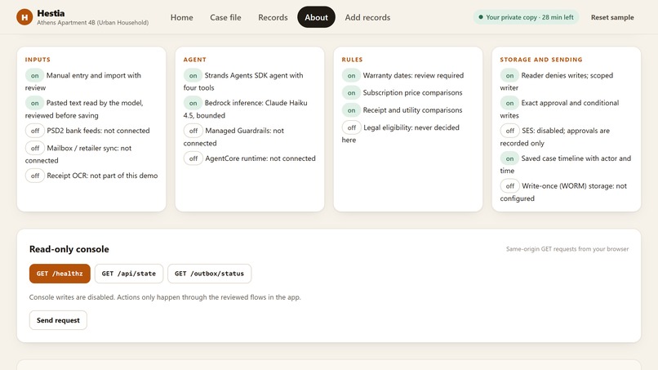Toggle the SES disabled off pill
The height and width of the screenshot is (370, 658).
(510, 131)
